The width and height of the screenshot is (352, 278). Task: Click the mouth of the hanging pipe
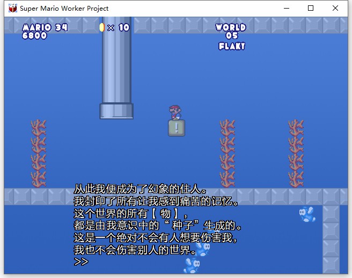coord(116,111)
